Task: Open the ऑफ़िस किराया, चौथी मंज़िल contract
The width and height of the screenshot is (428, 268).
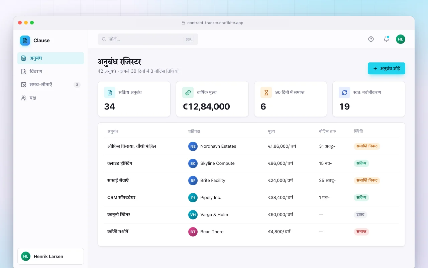Action: (251, 146)
